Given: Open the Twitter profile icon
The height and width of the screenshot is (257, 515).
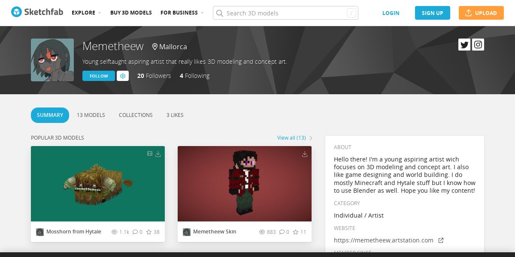Looking at the screenshot, I should point(464,45).
